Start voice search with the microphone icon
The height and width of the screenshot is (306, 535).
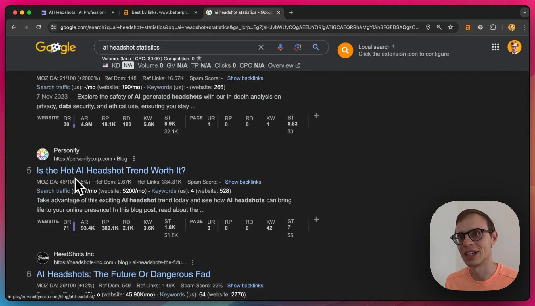pyautogui.click(x=280, y=47)
